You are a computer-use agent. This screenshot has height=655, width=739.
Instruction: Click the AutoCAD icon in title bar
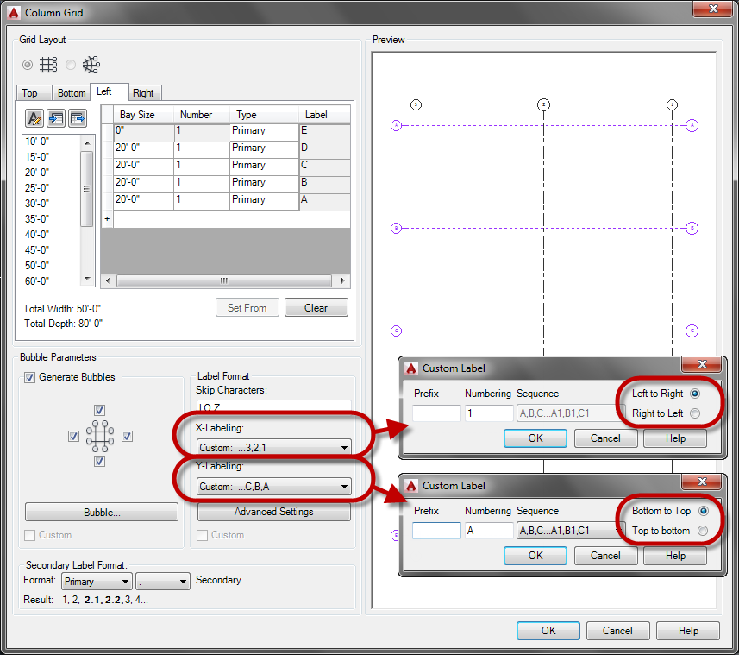click(x=12, y=11)
